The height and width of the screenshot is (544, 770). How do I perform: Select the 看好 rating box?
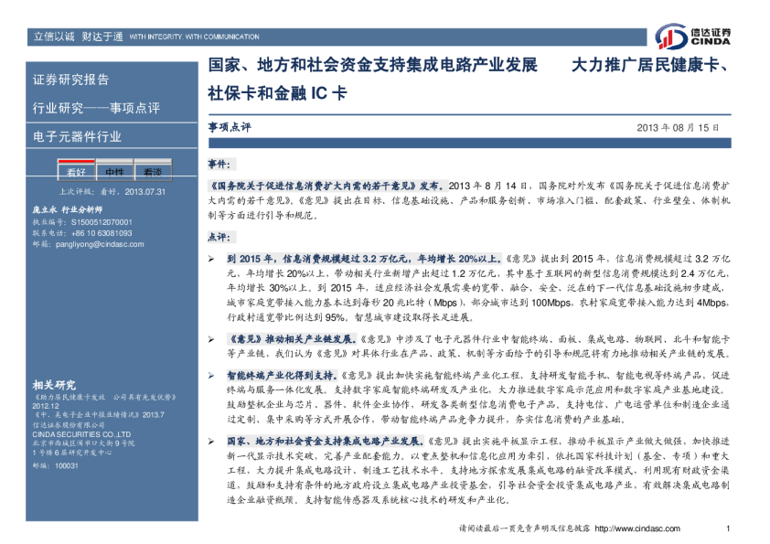click(x=77, y=171)
